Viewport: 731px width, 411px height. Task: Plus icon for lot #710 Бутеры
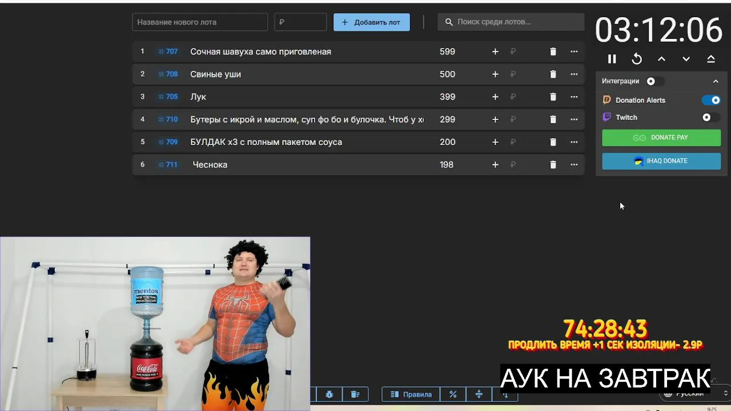point(495,119)
